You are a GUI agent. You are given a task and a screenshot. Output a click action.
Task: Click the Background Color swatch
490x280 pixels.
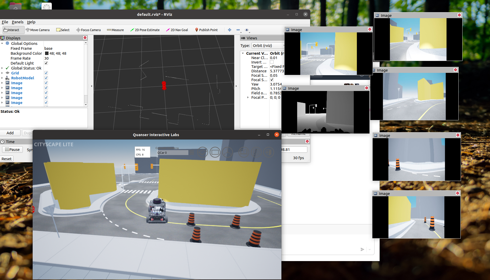(x=47, y=53)
